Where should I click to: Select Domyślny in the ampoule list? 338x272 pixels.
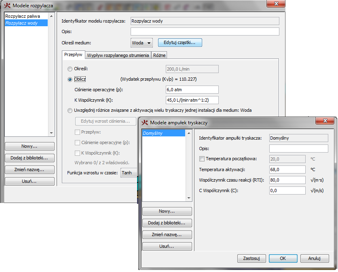point(164,133)
